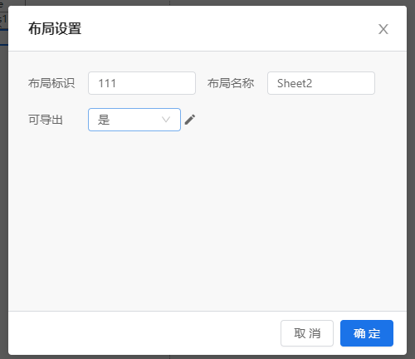This screenshot has width=415, height=359.
Task: Confirm with the blue 确定 button
Action: tap(367, 333)
